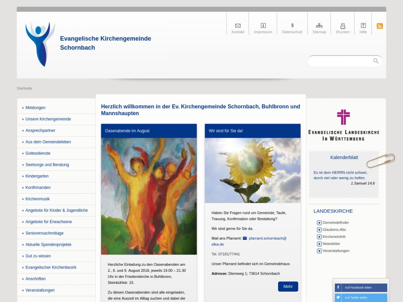Click the search magnifier icon
Viewport: 403px width, 302px height.
click(x=376, y=61)
